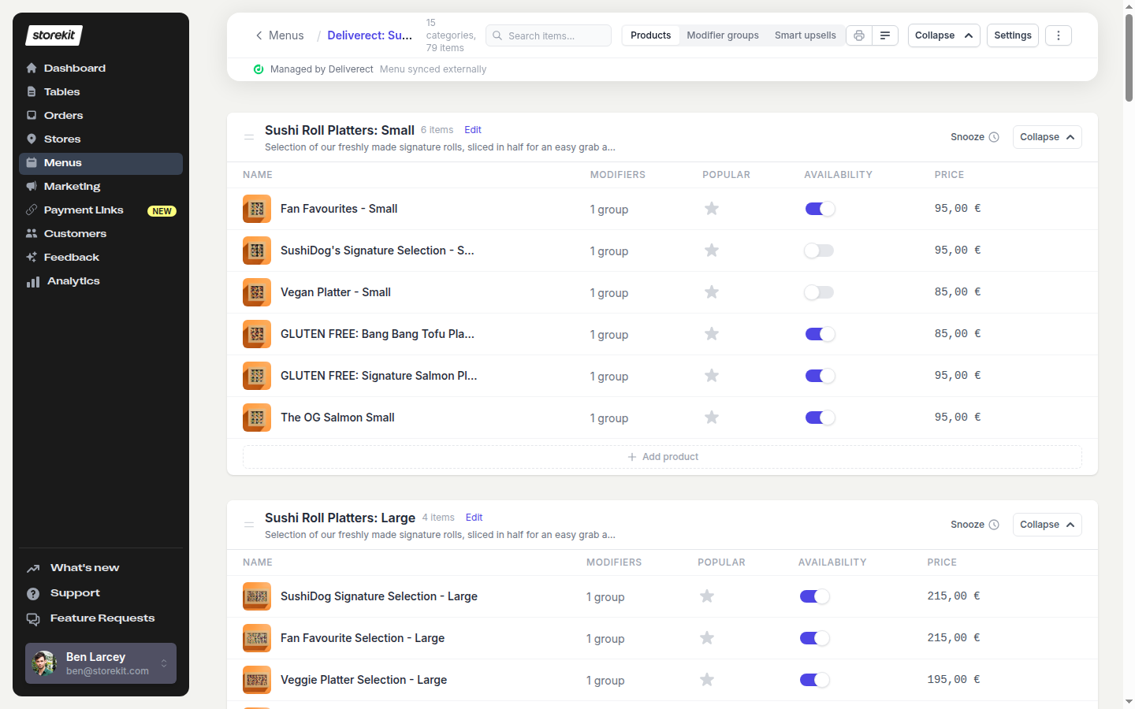Snooze the Sushi Roll Platters: Large category
The height and width of the screenshot is (709, 1135).
pyautogui.click(x=975, y=525)
